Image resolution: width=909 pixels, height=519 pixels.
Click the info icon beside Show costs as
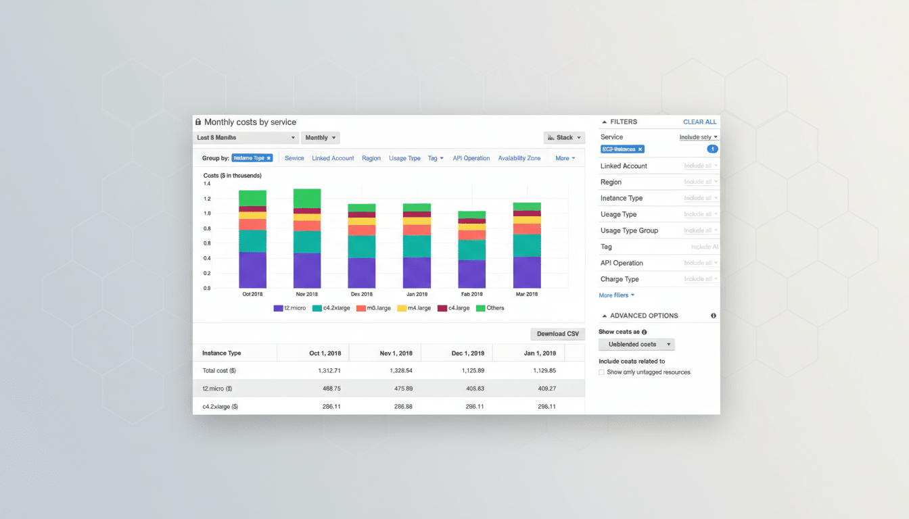(x=644, y=332)
